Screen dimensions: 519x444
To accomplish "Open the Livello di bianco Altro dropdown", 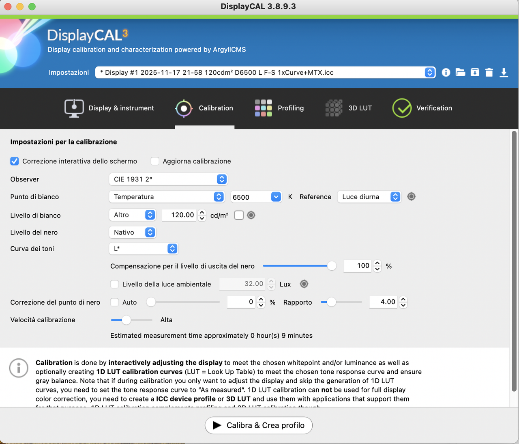I will coord(132,215).
